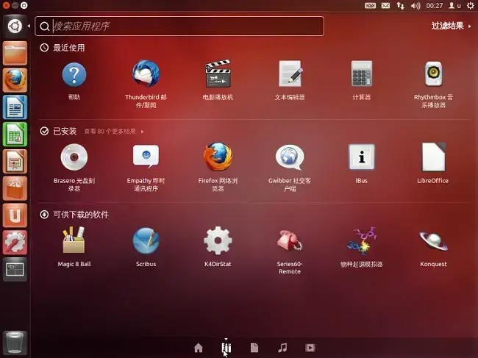Expand 查看 80 个更多结果 installed apps
Viewport: 478px width, 358px height.
tap(114, 132)
